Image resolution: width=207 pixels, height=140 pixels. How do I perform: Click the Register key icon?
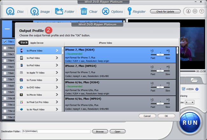[x=129, y=11]
